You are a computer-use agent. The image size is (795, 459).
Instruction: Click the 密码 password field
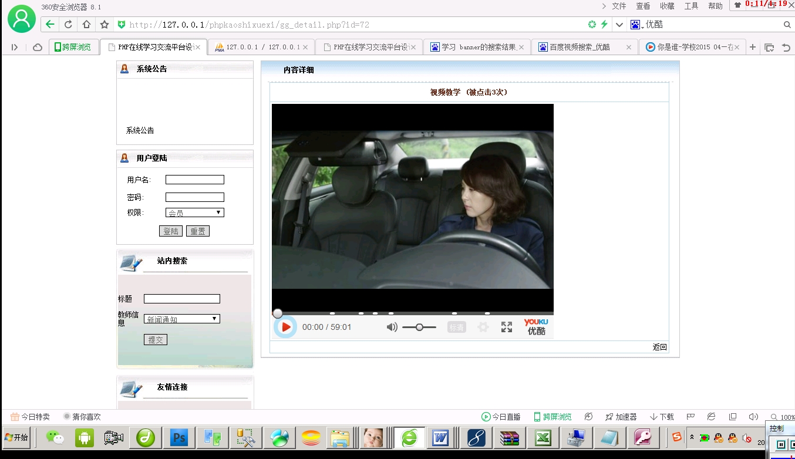point(195,197)
